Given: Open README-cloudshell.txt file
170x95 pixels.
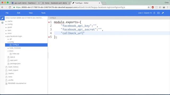Looking at the screenshot, I should (17, 83).
